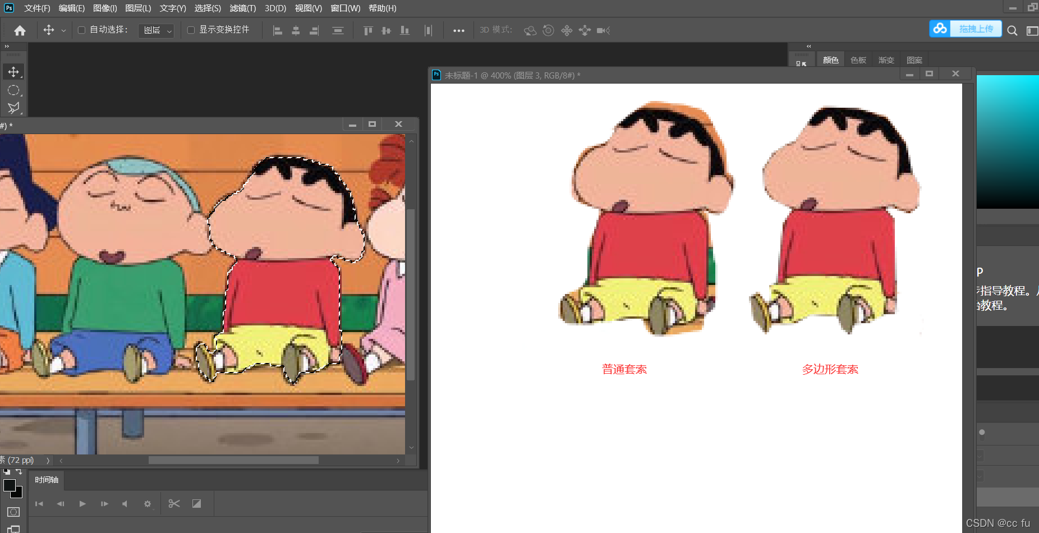The width and height of the screenshot is (1039, 533).
Task: Open the 帮助(H) menu
Action: pyautogui.click(x=383, y=8)
